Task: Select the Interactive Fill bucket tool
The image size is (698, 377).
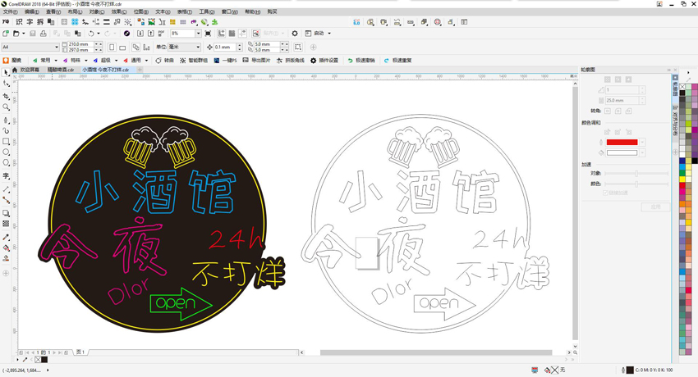Action: tap(6, 248)
